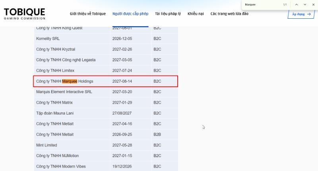Select Marquis Element Interactive SRL cell
This screenshot has width=318, height=171.
pyautogui.click(x=64, y=92)
